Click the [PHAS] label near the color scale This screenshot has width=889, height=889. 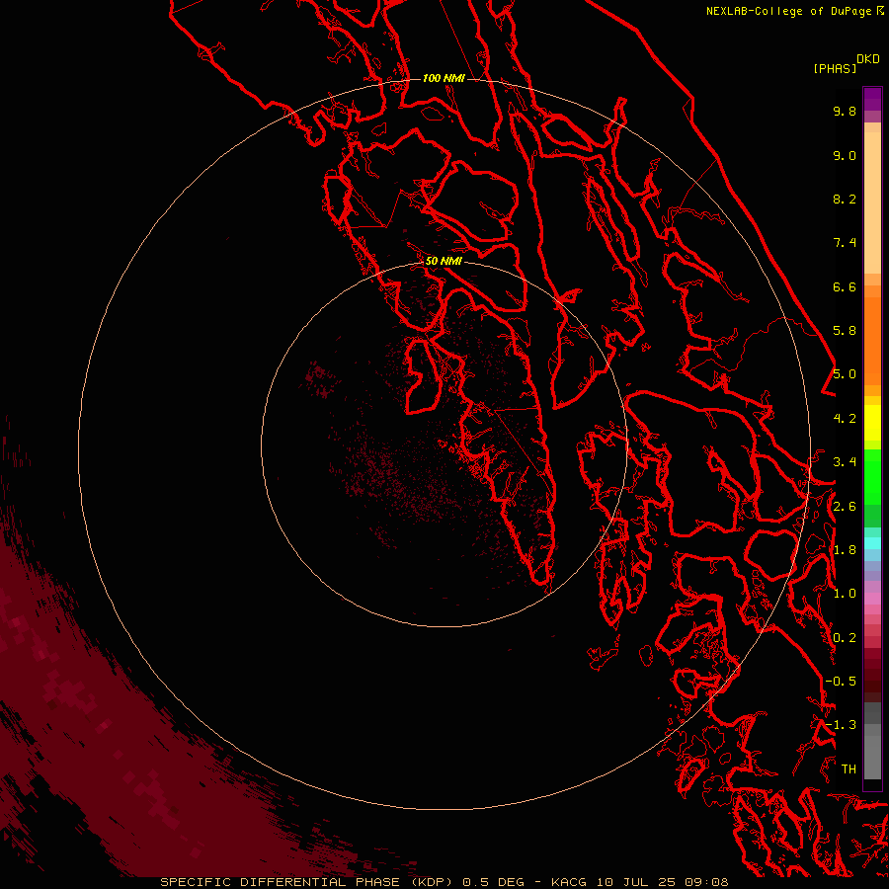click(835, 68)
